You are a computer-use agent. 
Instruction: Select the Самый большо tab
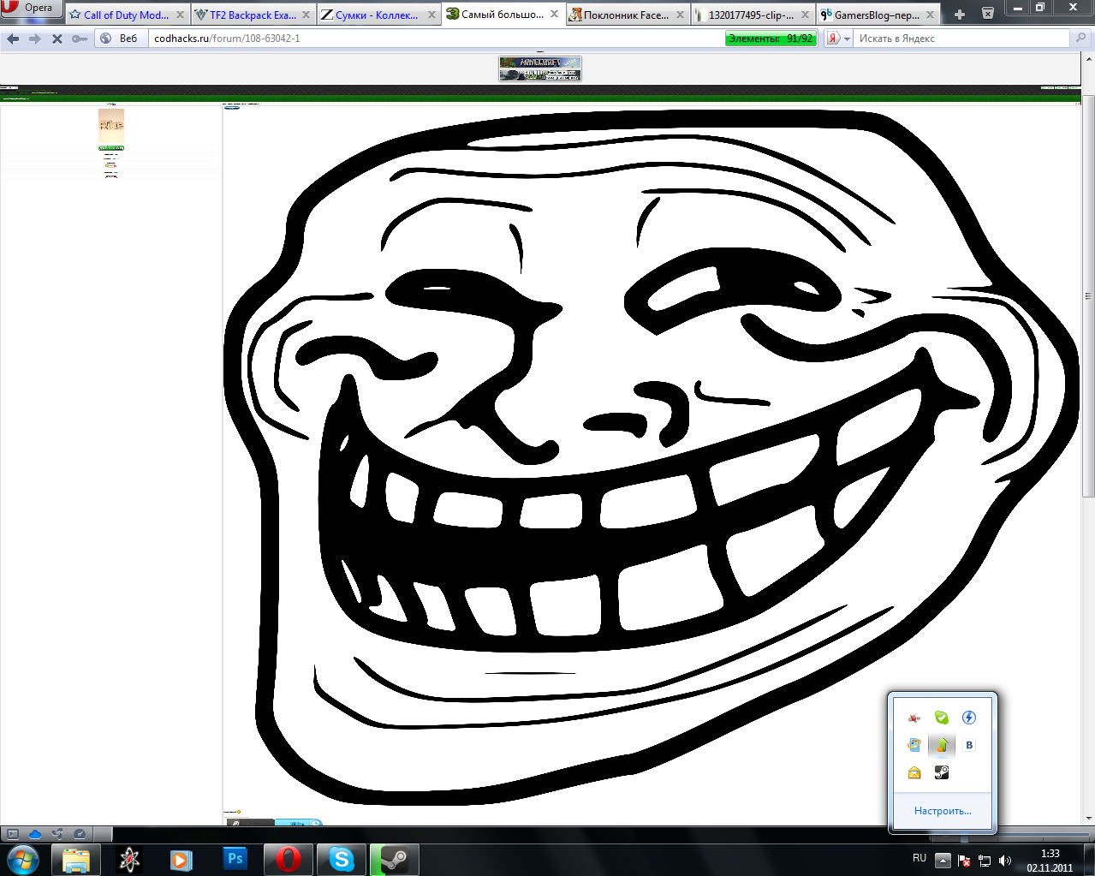point(503,15)
